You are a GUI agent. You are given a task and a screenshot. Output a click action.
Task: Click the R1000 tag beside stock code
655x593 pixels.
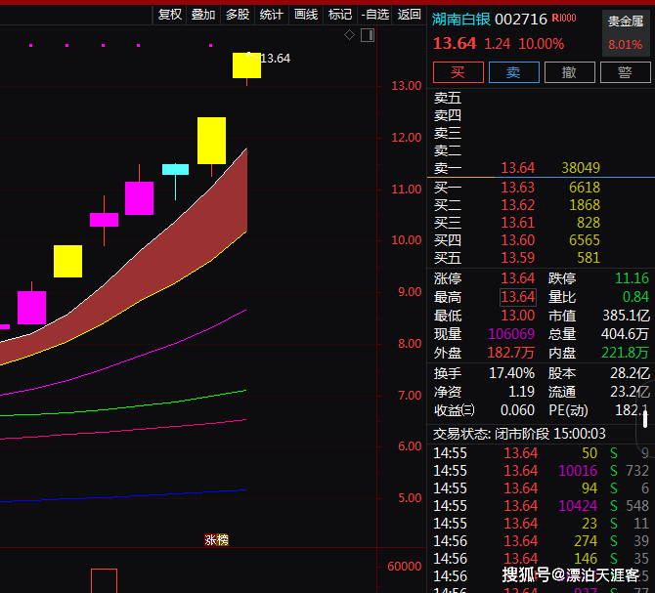click(564, 18)
